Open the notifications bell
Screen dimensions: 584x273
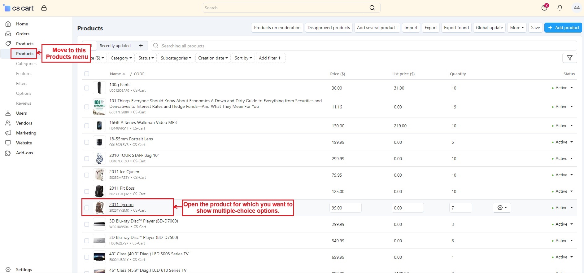pyautogui.click(x=560, y=8)
